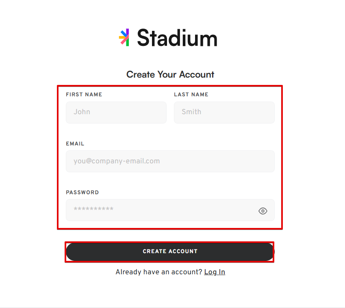345x308 pixels.
Task: Show password using the eye icon
Action: click(263, 211)
